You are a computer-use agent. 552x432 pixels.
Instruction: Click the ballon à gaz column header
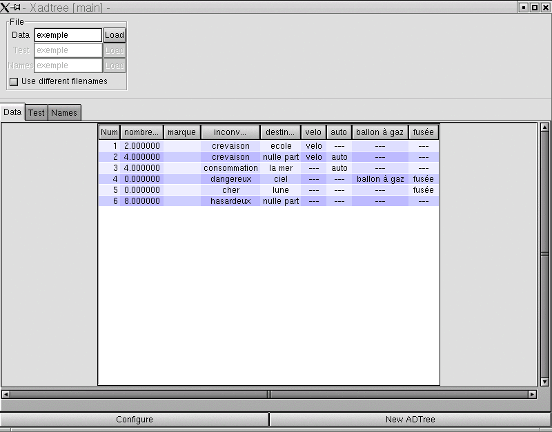380,132
